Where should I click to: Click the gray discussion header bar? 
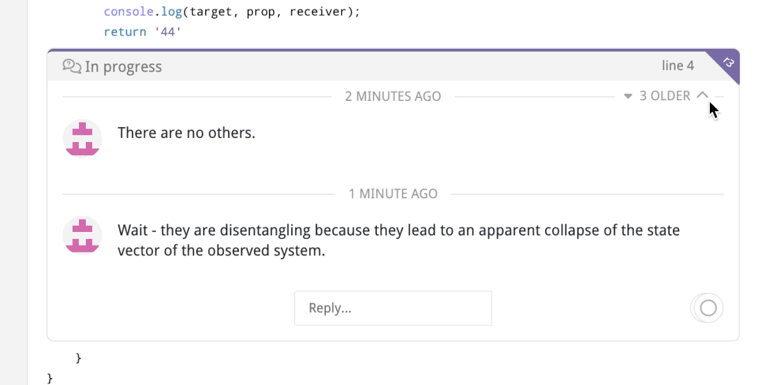[393, 66]
